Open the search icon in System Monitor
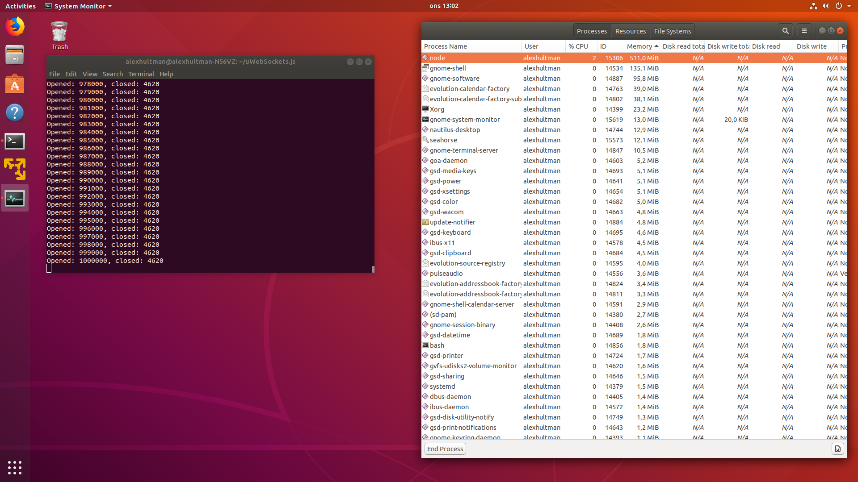 click(785, 31)
